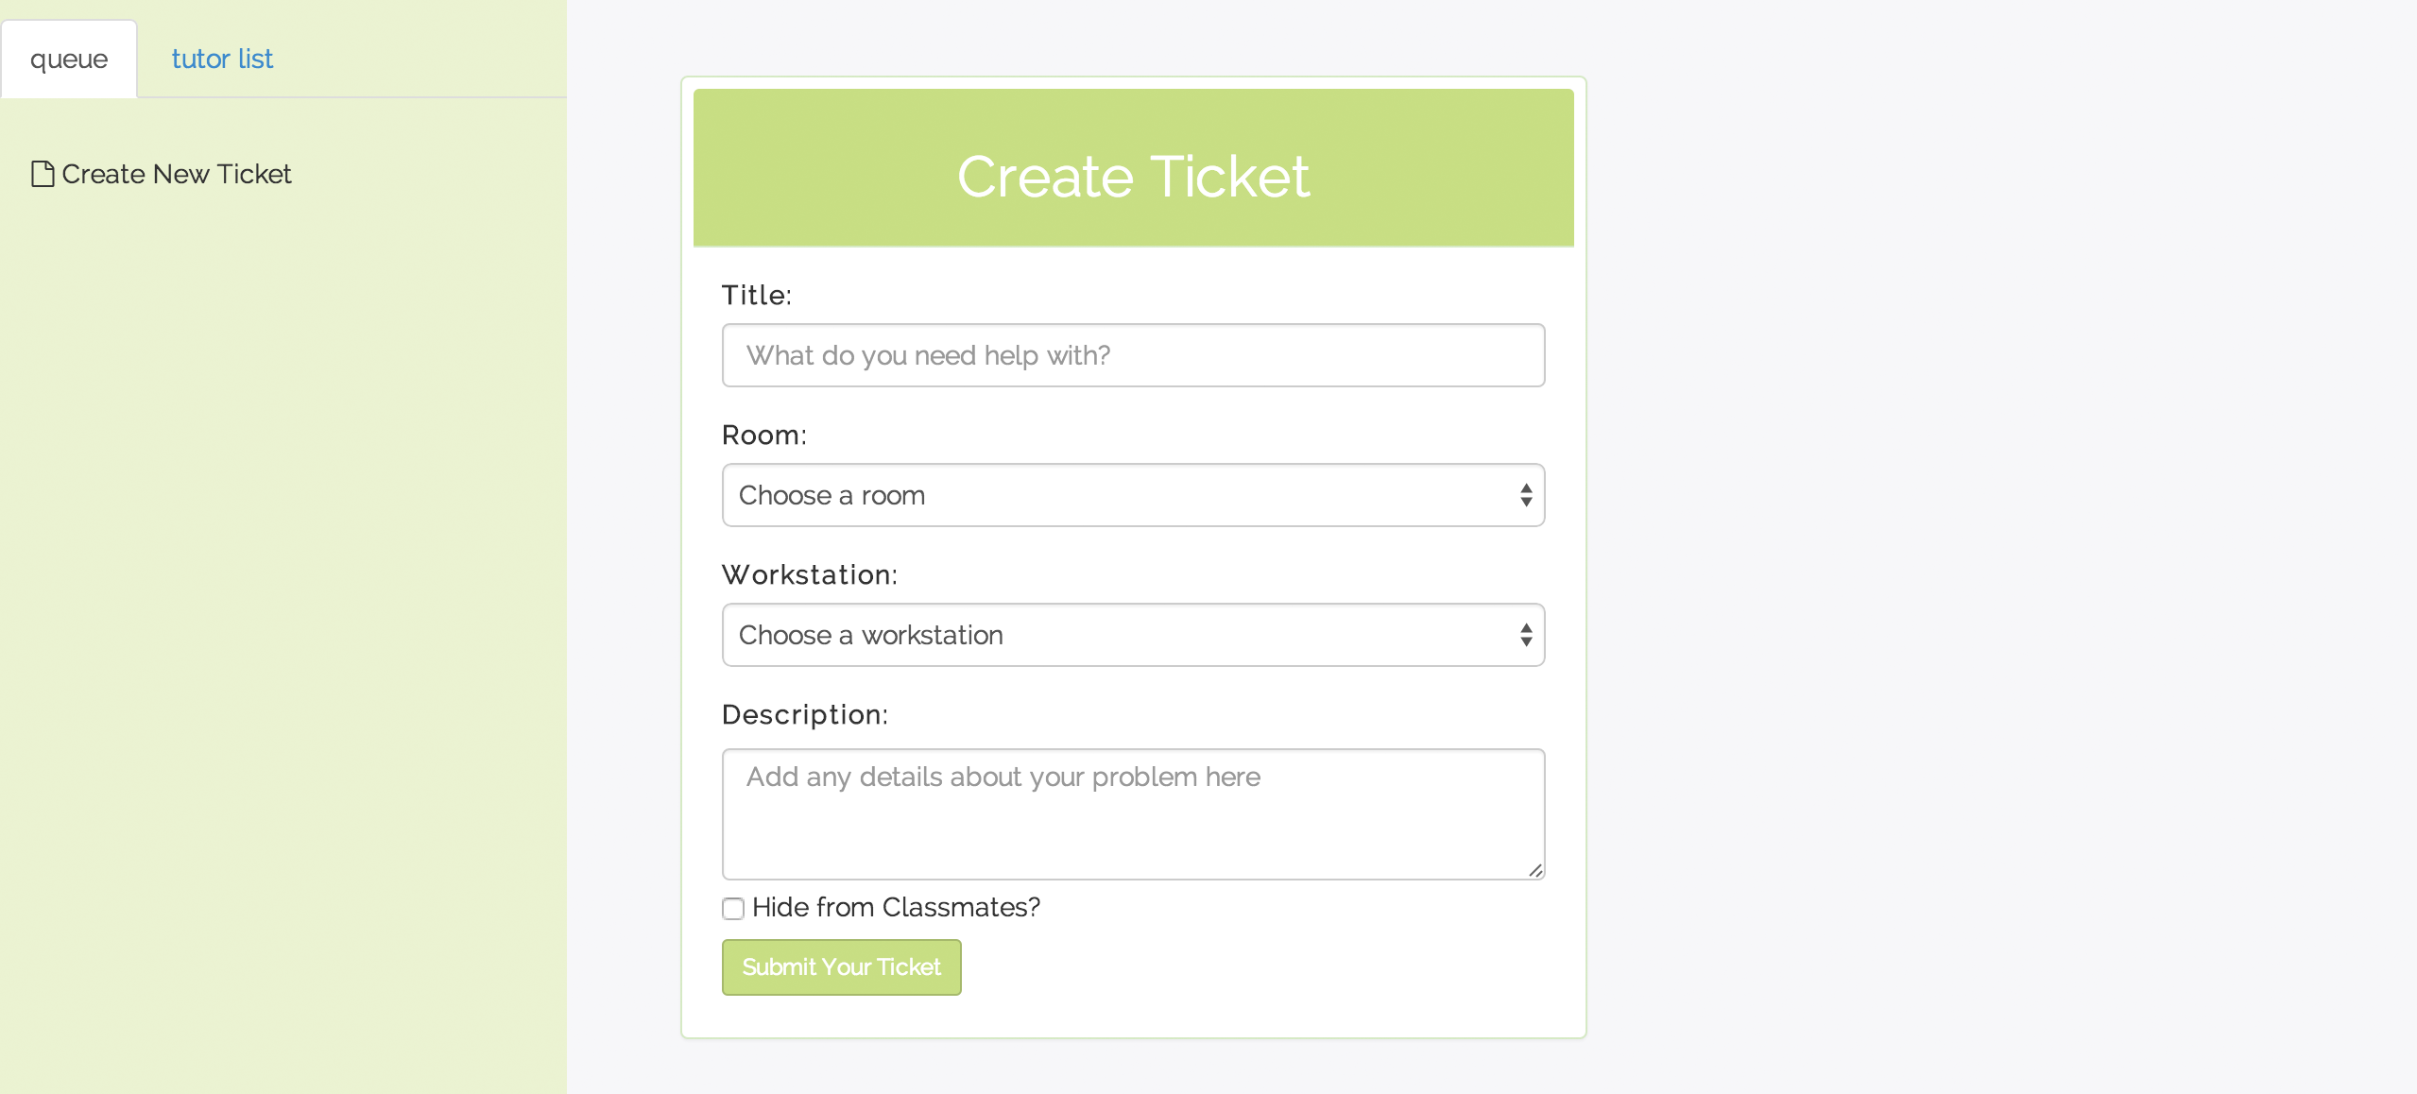Click the "Room:" field label

click(x=764, y=435)
